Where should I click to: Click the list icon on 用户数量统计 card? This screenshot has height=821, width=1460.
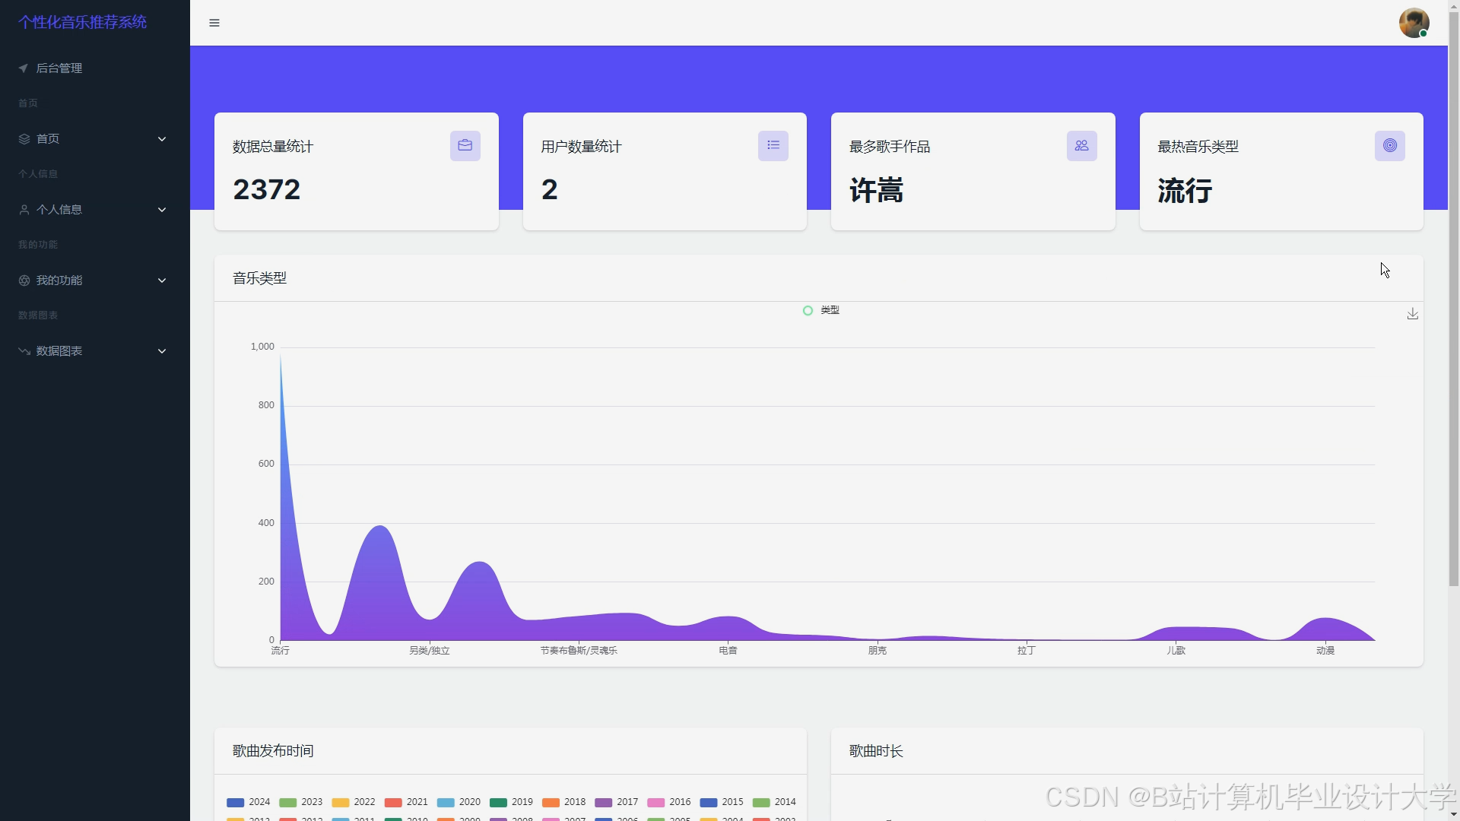[773, 144]
